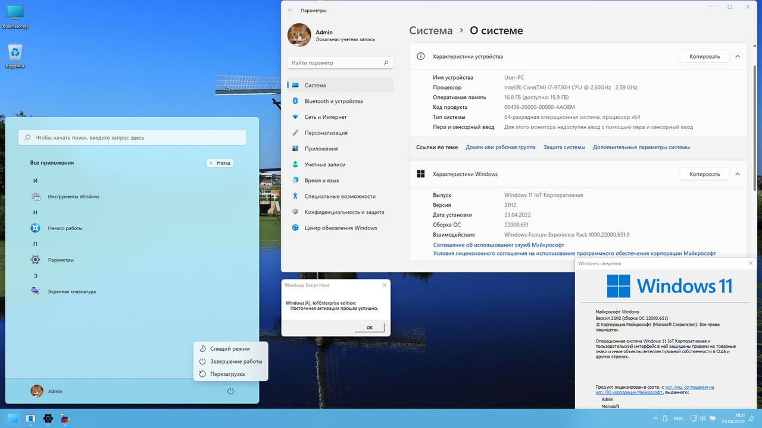Viewport: 762px width, 428px height.
Task: Open the clock showing 18:11
Action: [733, 418]
